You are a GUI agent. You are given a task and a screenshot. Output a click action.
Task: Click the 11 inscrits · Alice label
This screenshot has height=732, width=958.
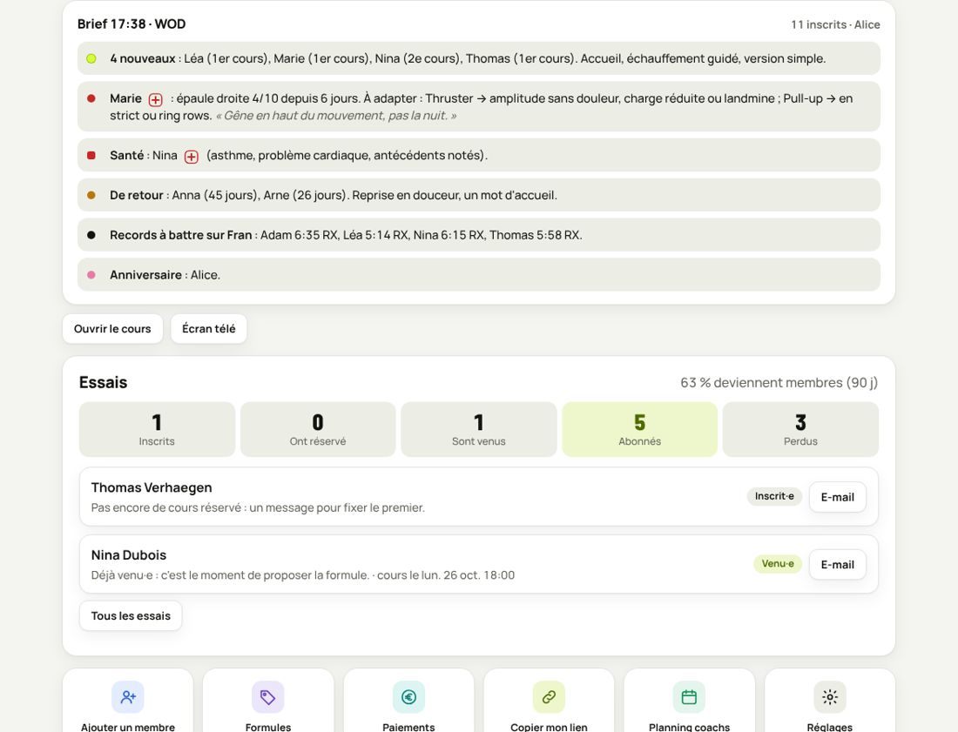(x=835, y=25)
